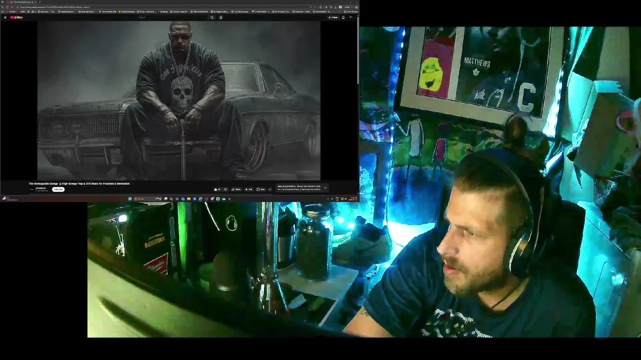Select The Unstoppable Energy browser tab
Image resolution: width=641 pixels, height=360 pixels.
pyautogui.click(x=22, y=2)
